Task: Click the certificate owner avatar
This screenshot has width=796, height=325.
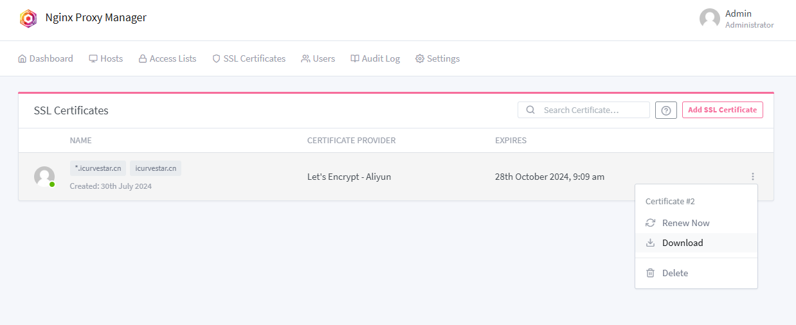Action: [44, 177]
